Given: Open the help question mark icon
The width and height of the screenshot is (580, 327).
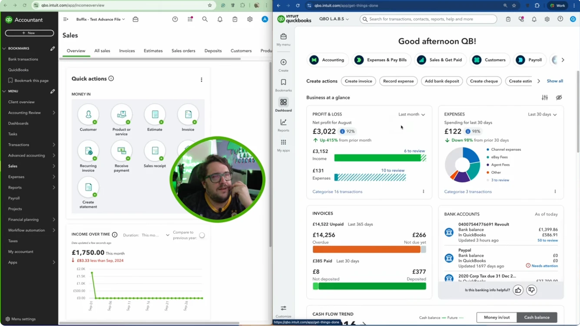Looking at the screenshot, I should (x=560, y=19).
